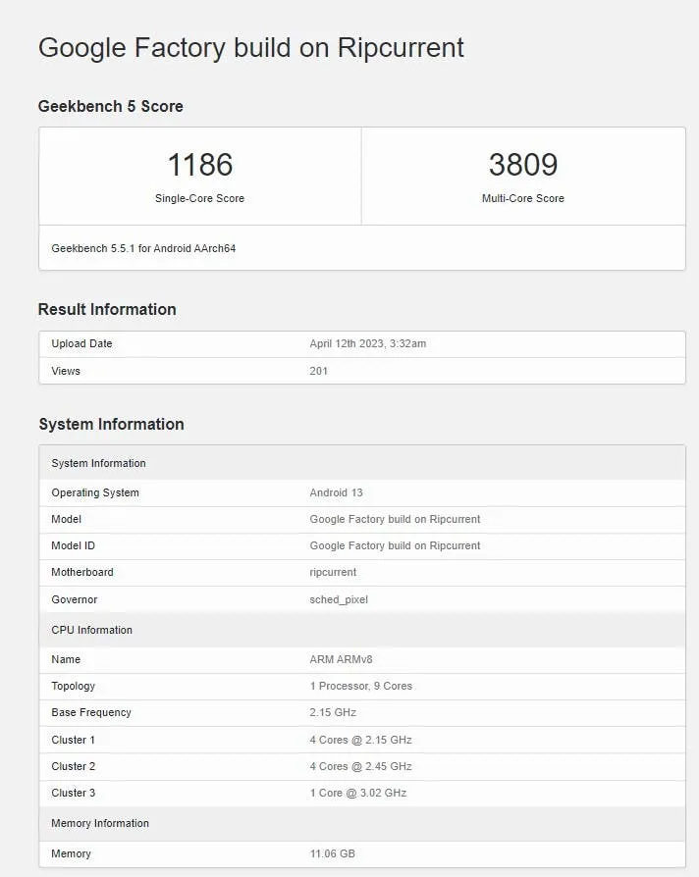Click the 'Operating System' label
Viewport: 699px width, 877px height.
click(95, 492)
